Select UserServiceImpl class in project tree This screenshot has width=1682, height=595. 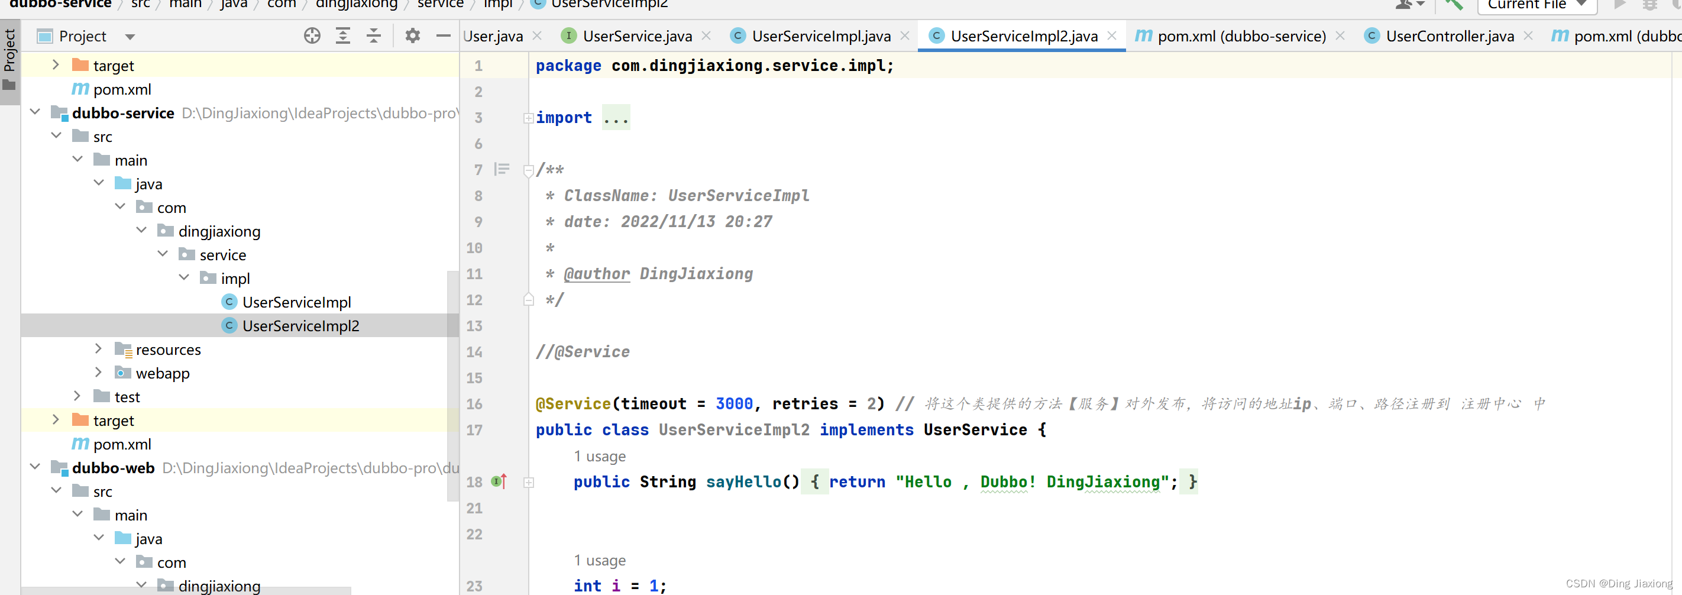click(296, 302)
